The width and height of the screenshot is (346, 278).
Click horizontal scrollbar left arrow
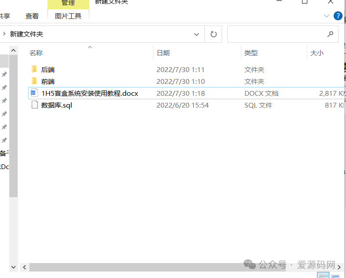click(x=25, y=267)
